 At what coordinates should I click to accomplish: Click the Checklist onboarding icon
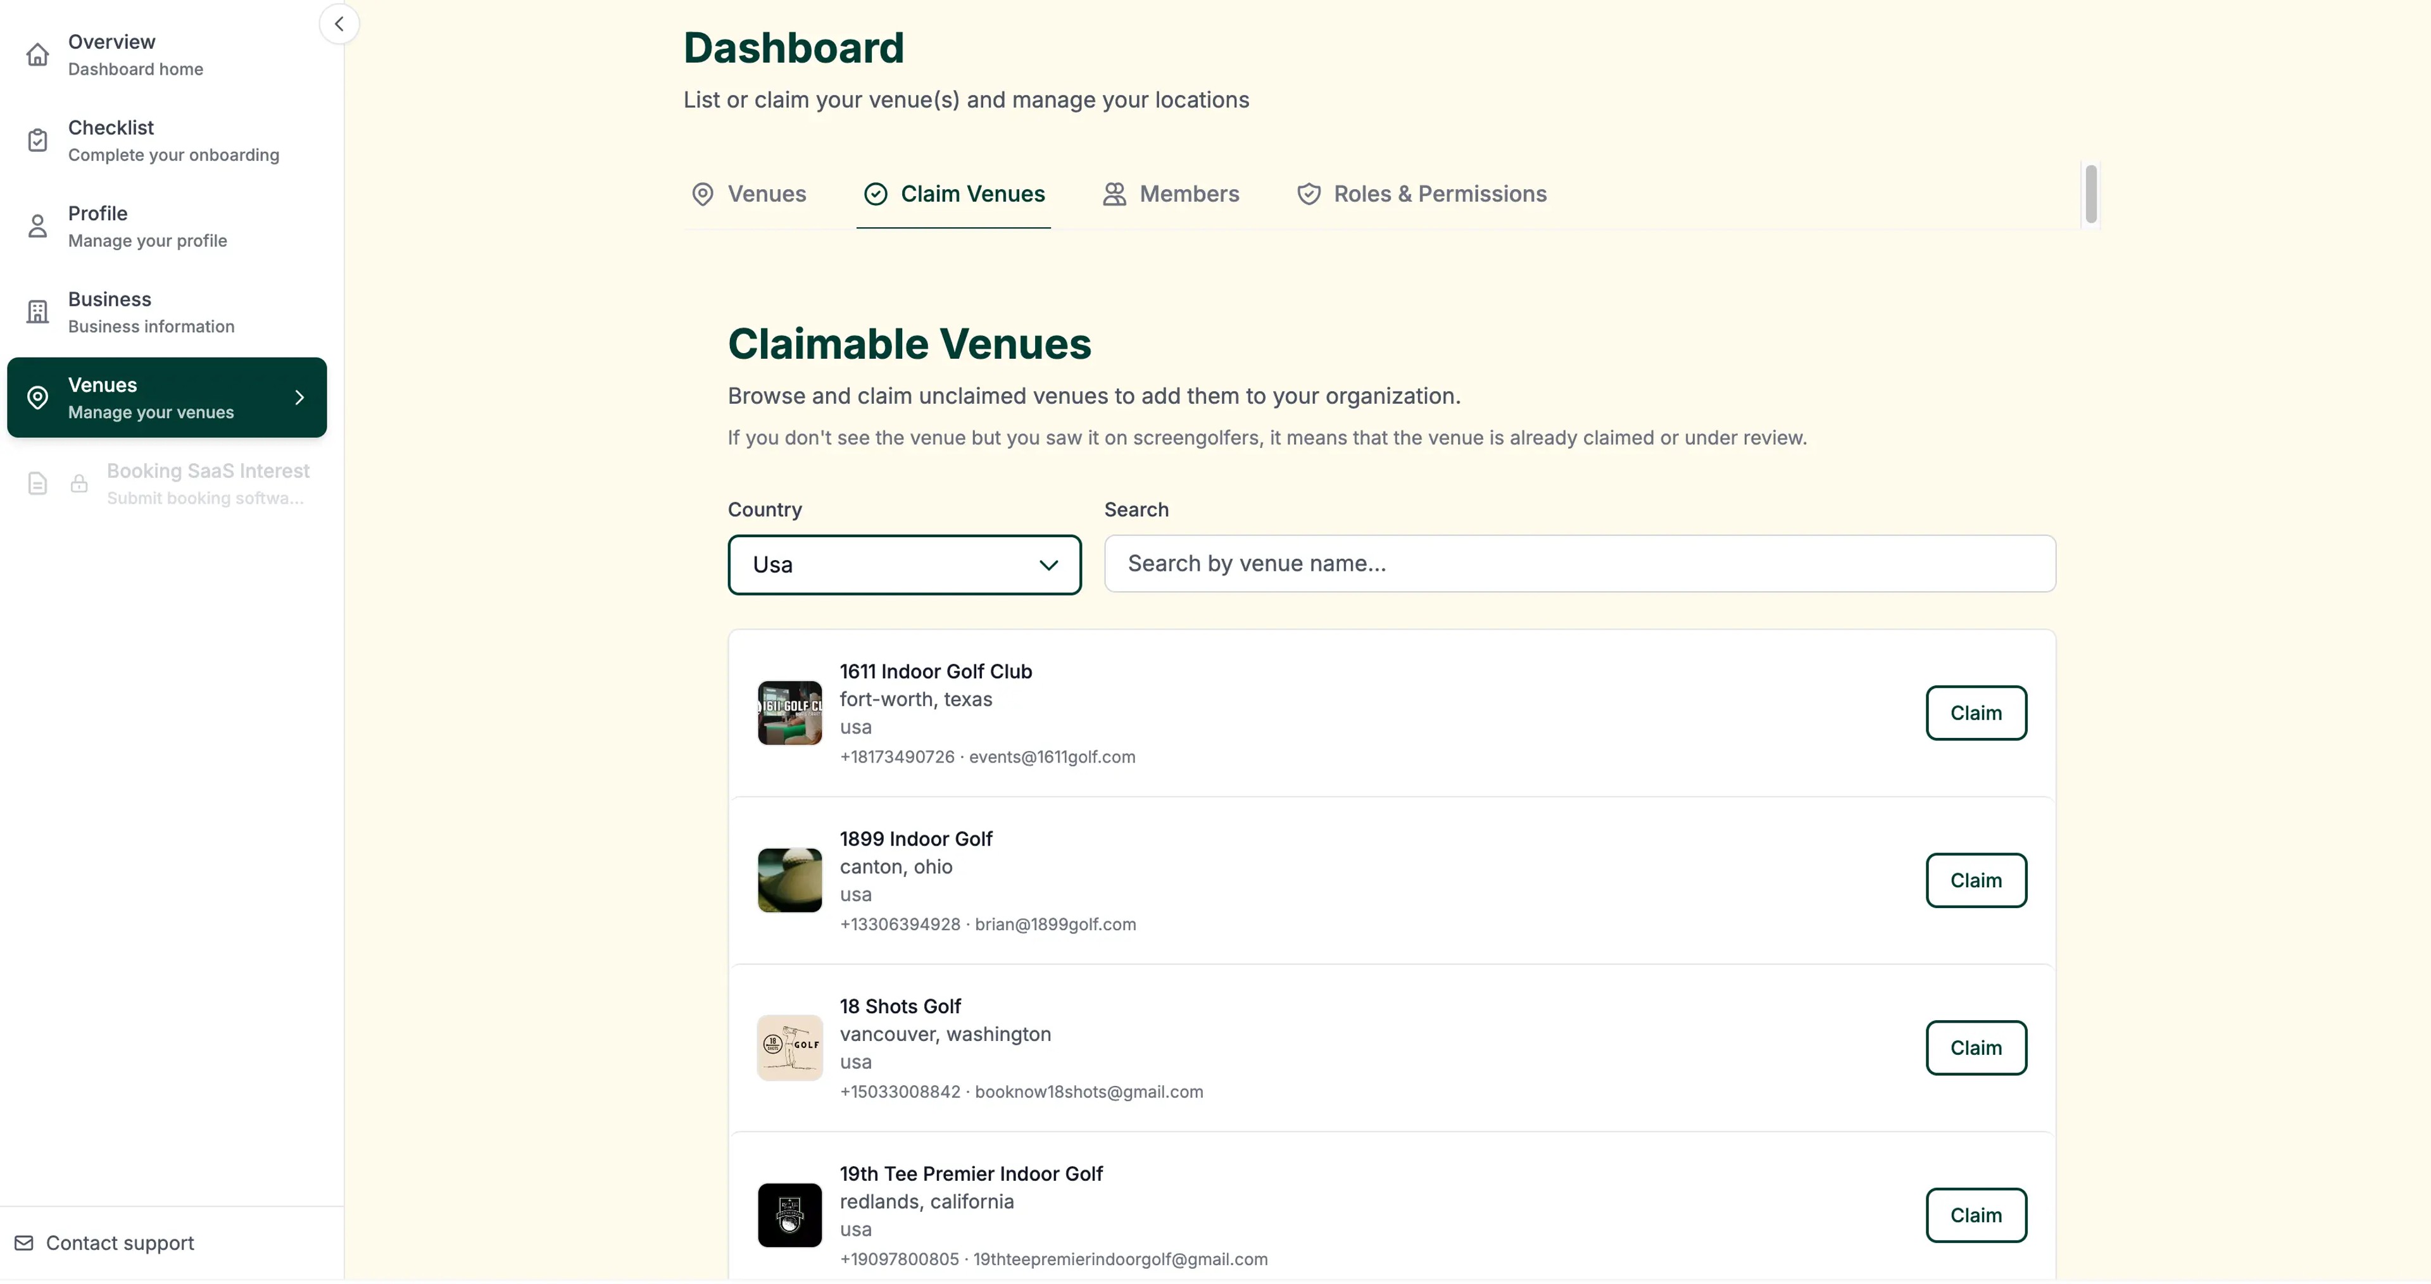pos(37,140)
